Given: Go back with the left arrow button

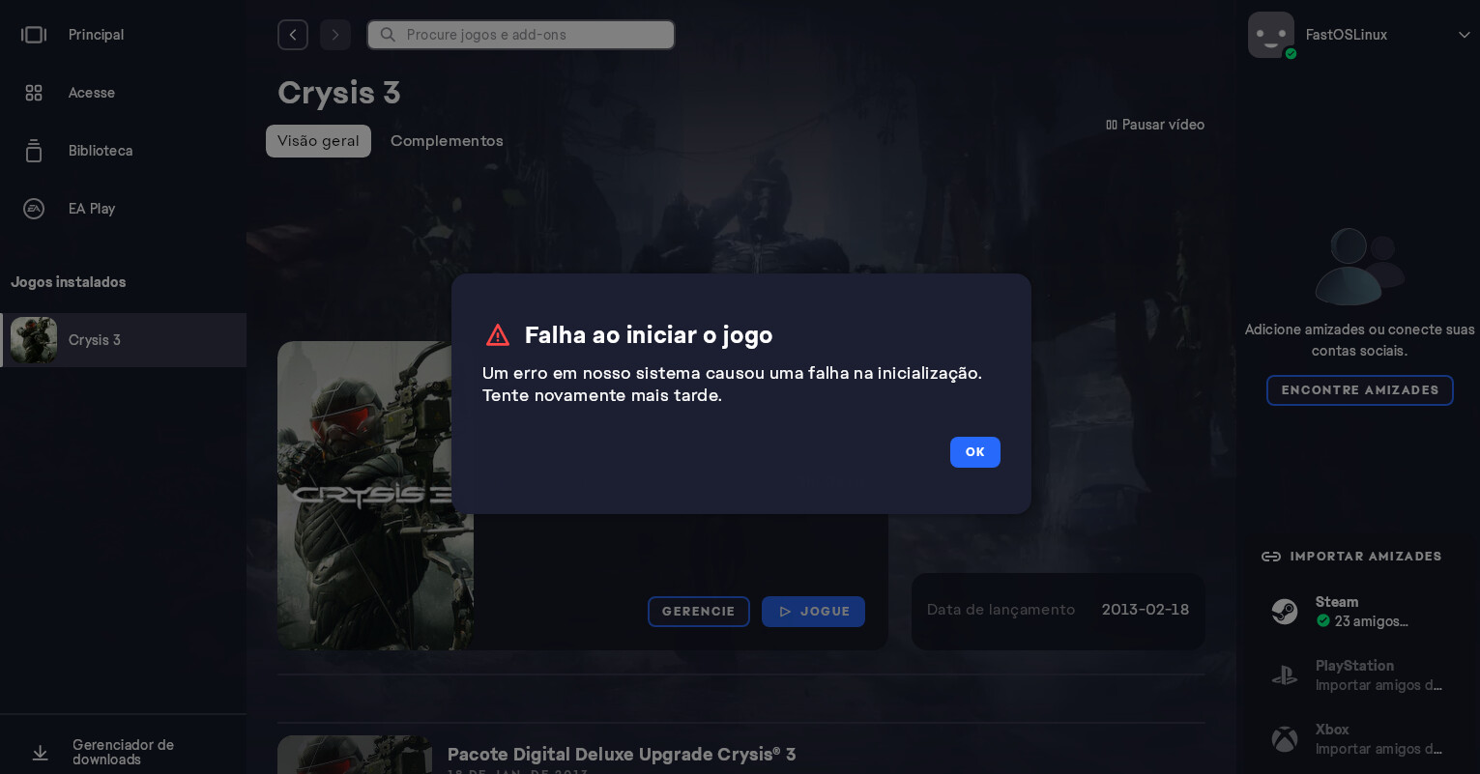Looking at the screenshot, I should click(293, 35).
